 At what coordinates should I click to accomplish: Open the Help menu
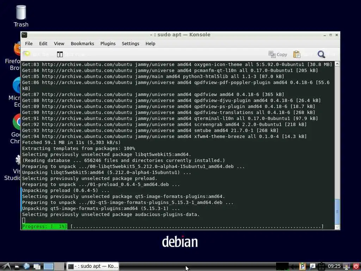coord(150,43)
